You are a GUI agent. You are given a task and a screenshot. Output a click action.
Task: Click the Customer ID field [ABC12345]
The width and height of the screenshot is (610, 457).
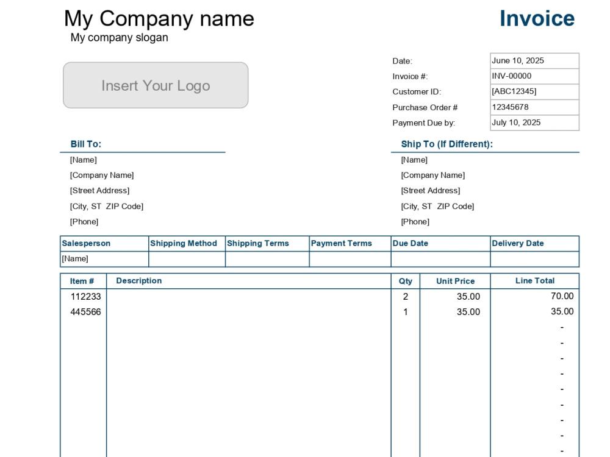tap(534, 92)
